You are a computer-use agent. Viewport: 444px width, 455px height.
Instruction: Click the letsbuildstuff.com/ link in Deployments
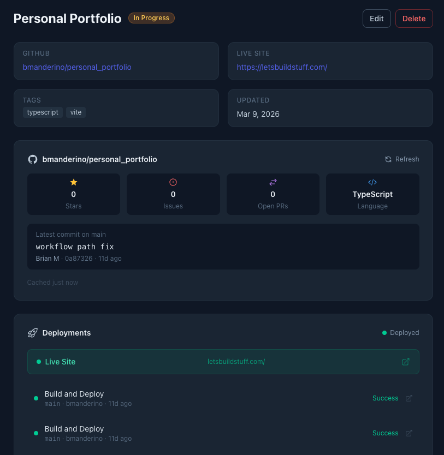236,361
